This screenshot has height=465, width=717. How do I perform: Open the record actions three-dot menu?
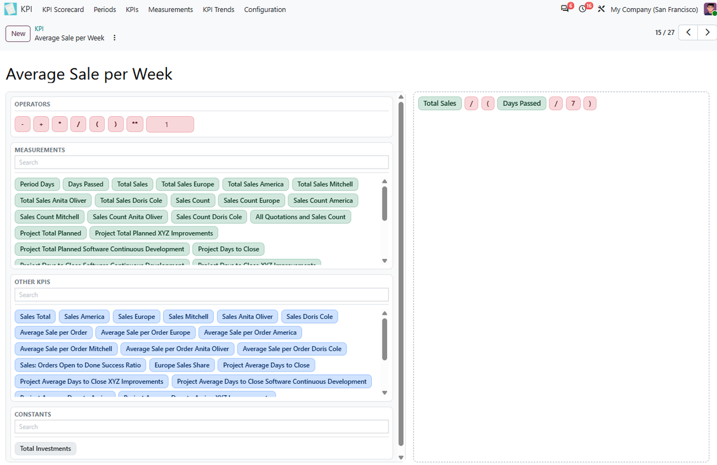[114, 38]
